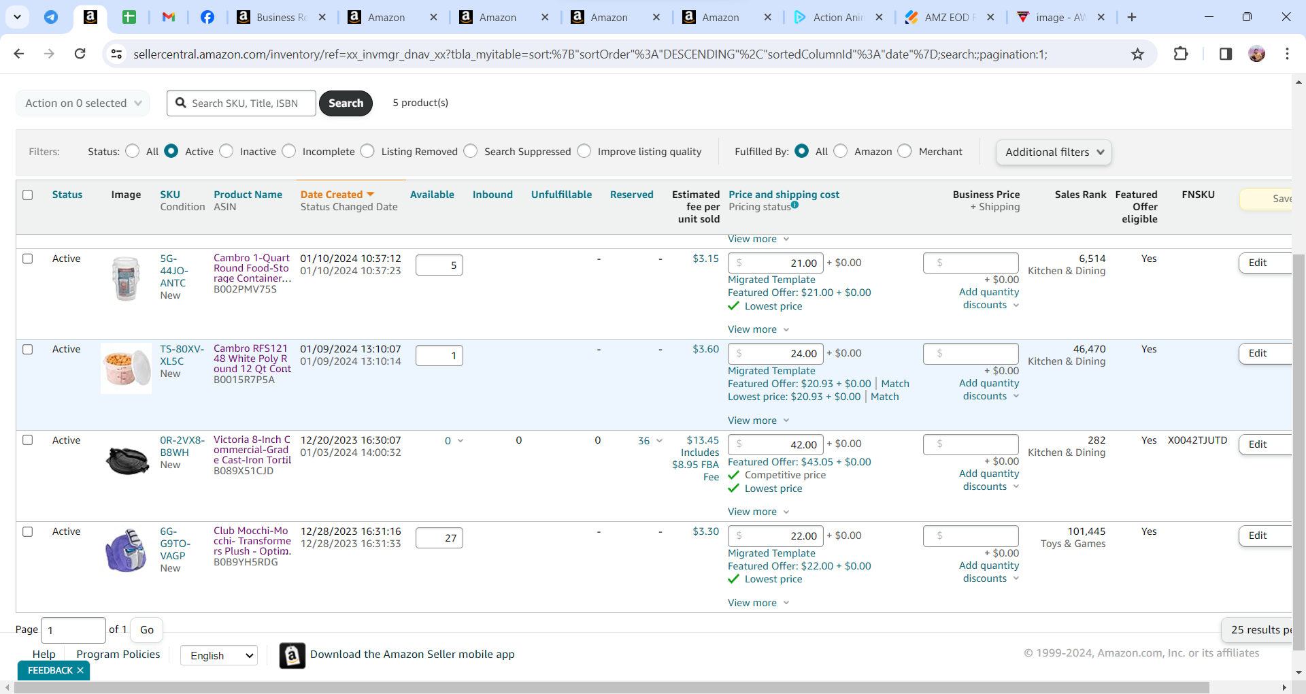Open the pinned Gmail tab
Screen dimensions: 1306x694
pyautogui.click(x=169, y=17)
